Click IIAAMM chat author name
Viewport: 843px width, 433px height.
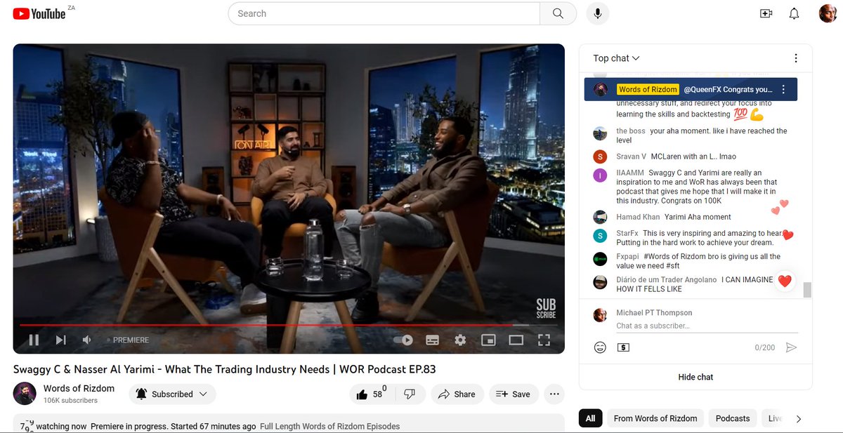629,173
